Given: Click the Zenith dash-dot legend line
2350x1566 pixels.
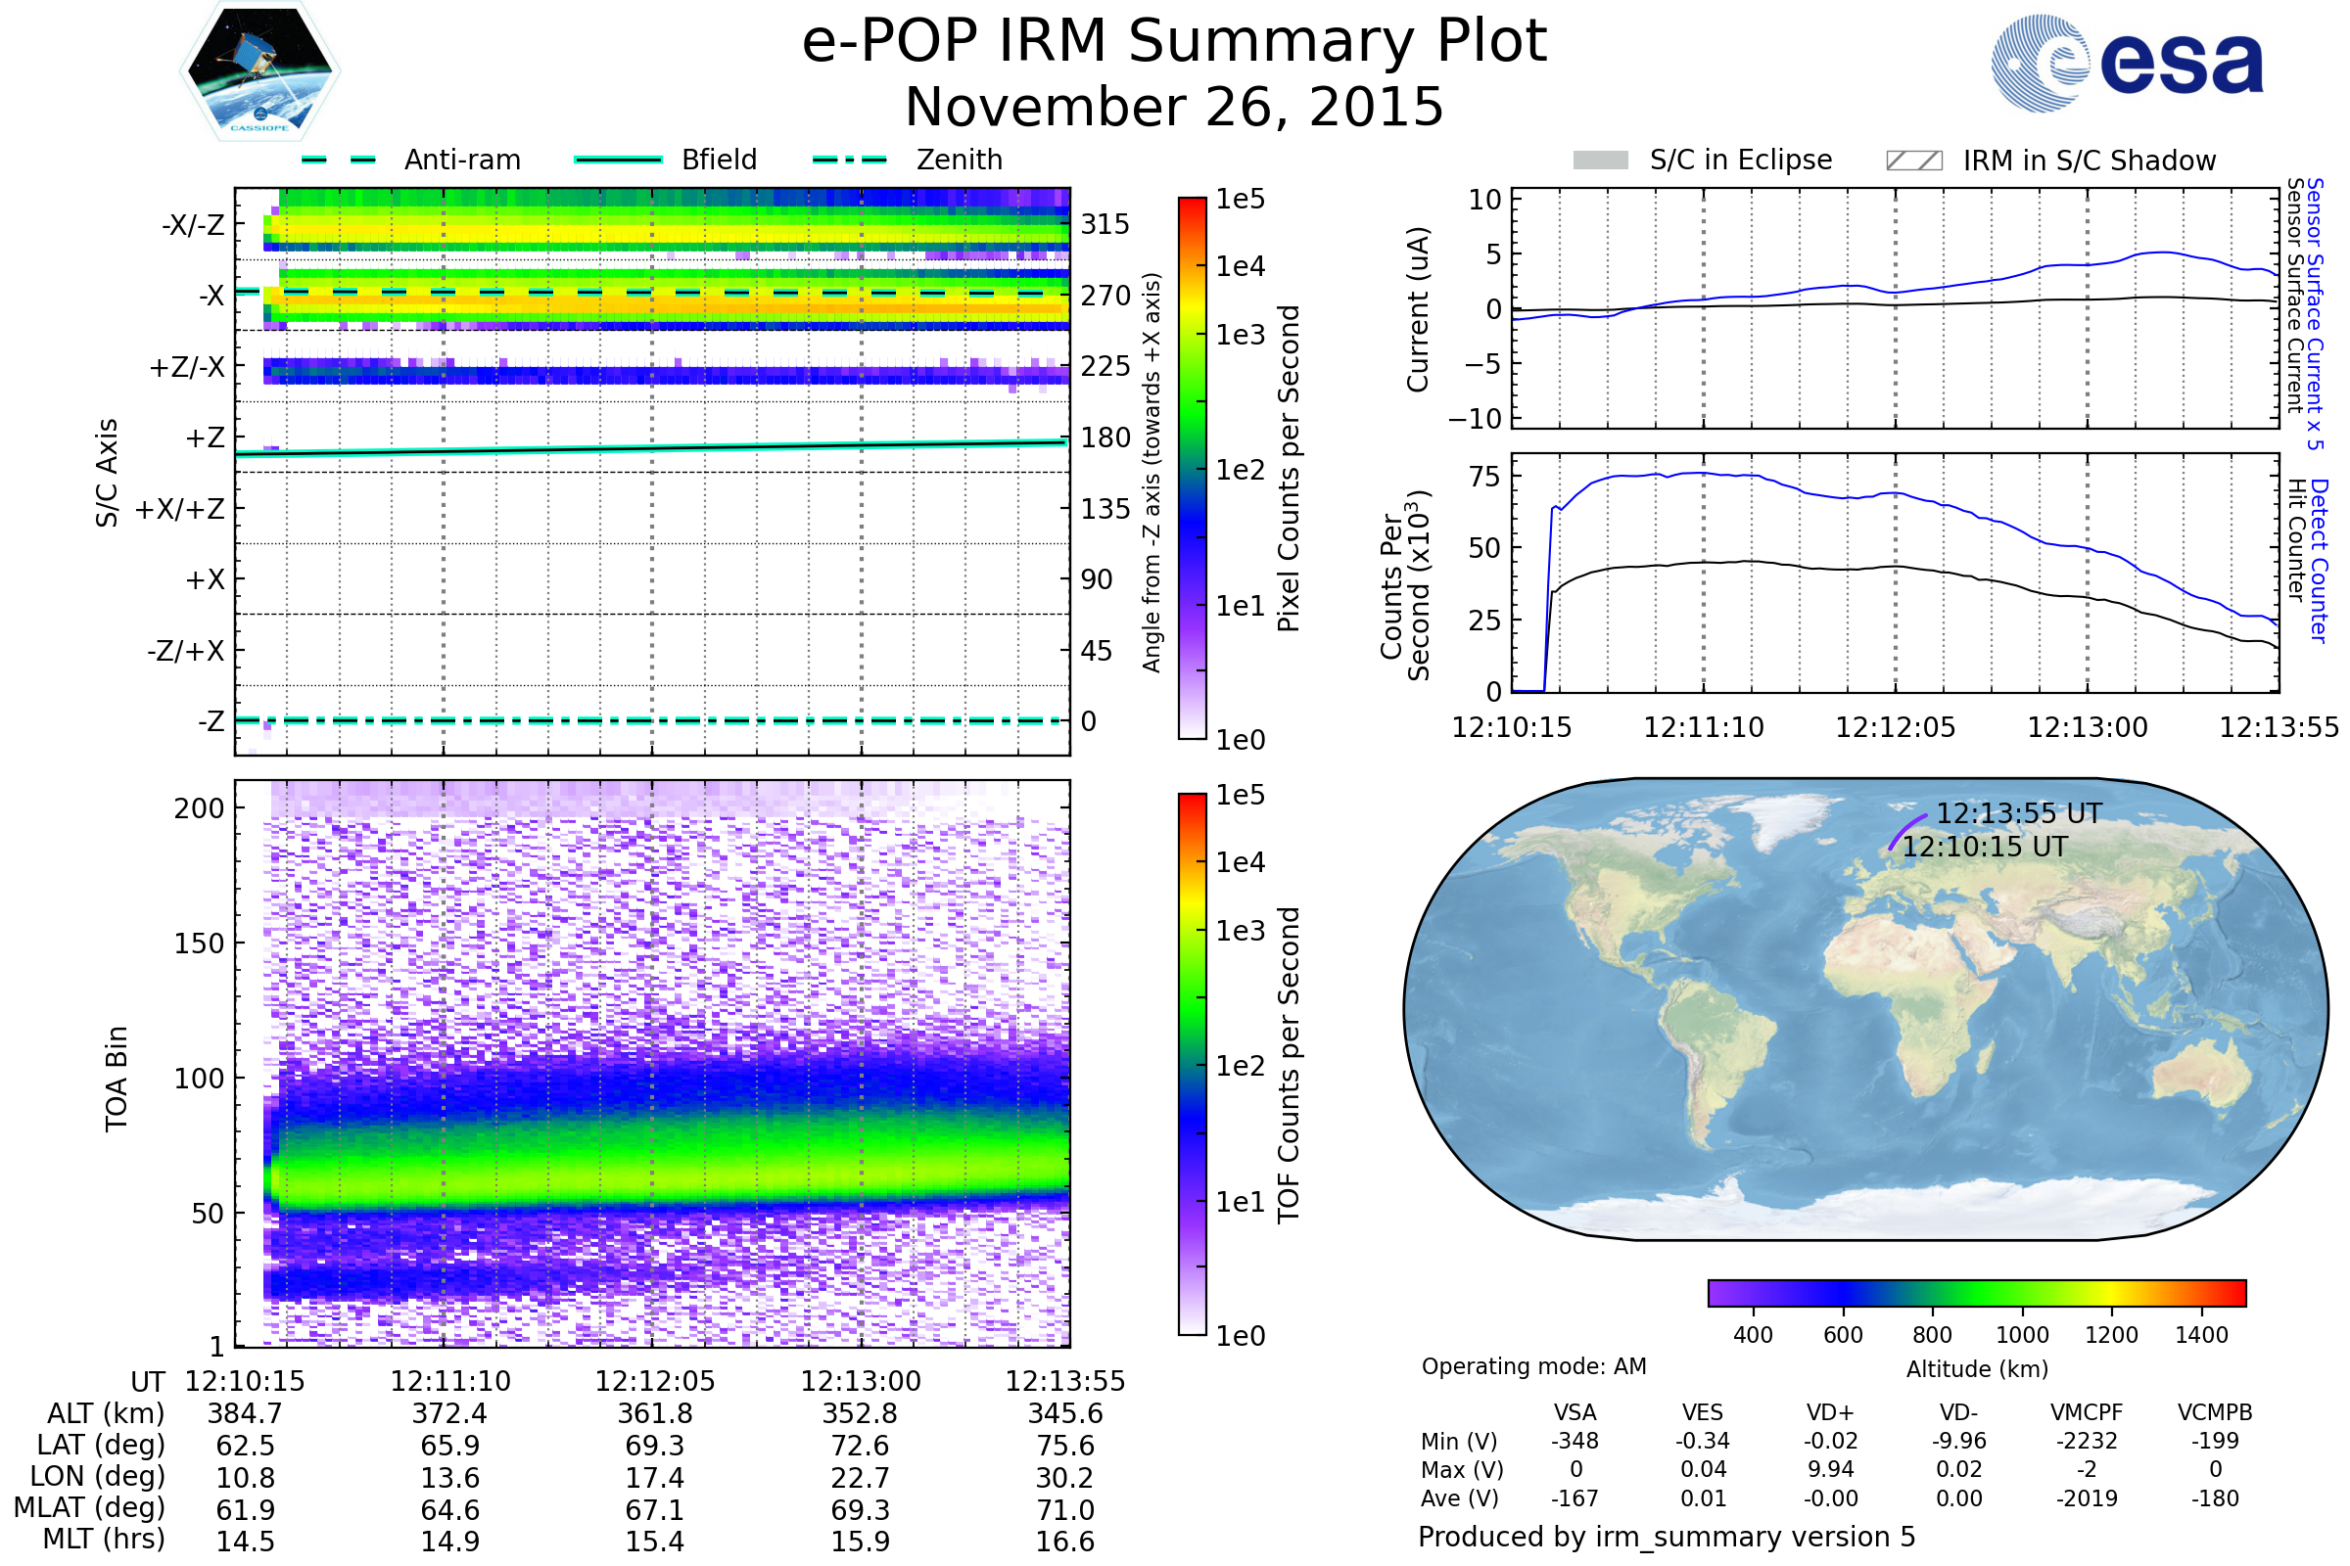Looking at the screenshot, I should pos(849,160).
